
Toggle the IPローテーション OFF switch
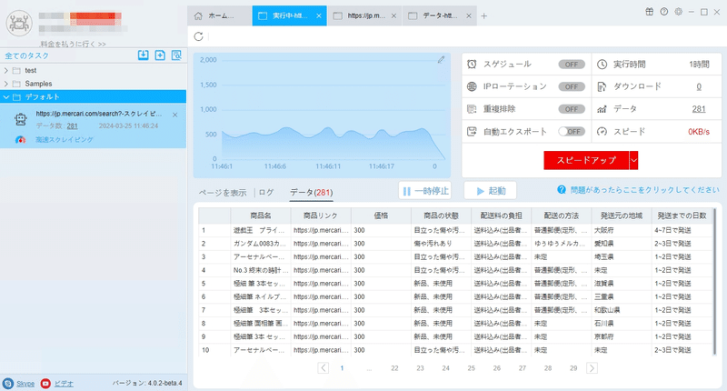pyautogui.click(x=572, y=86)
